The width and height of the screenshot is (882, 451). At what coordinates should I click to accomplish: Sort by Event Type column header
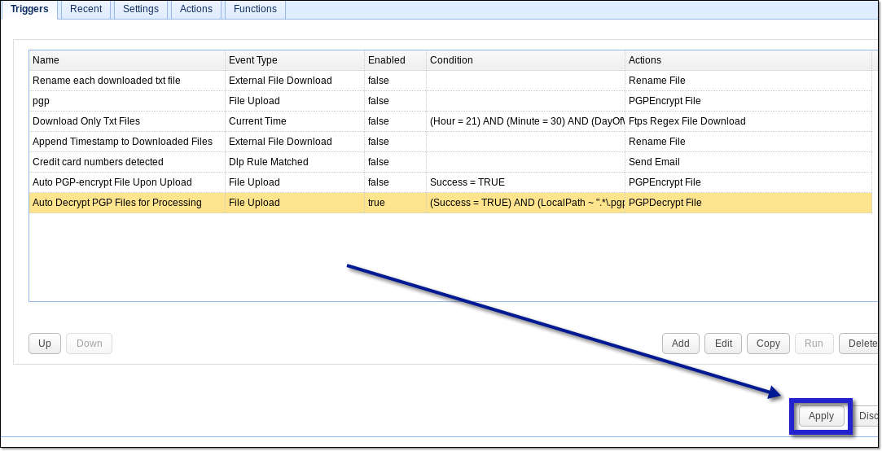click(294, 60)
